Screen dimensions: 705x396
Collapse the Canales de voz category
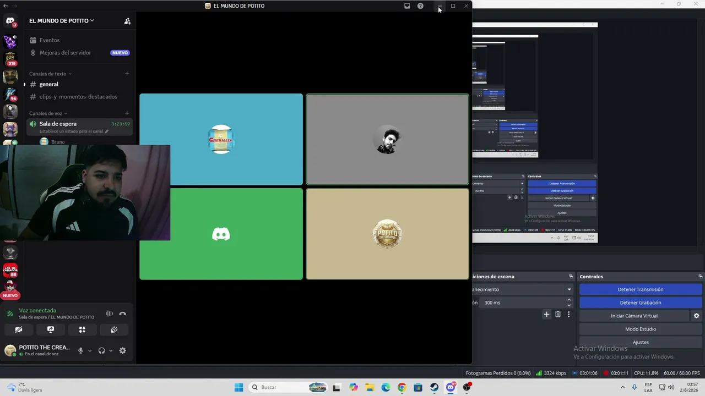click(48, 113)
